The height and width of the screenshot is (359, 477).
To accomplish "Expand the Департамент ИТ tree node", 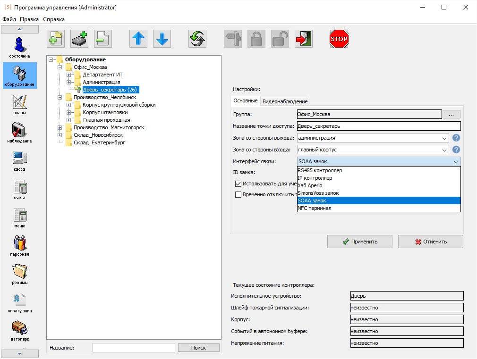I will tap(69, 75).
